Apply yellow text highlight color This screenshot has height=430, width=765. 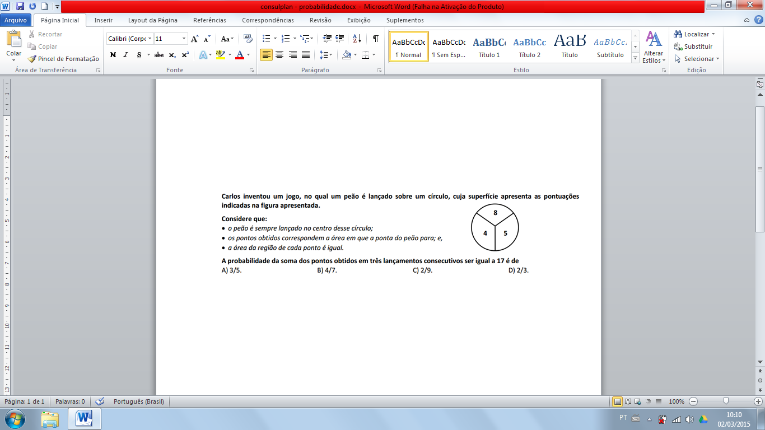pyautogui.click(x=220, y=55)
